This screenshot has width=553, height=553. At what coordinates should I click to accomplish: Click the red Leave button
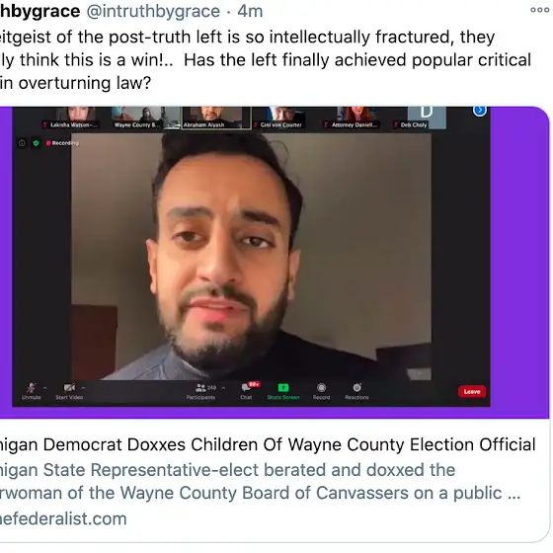tap(472, 391)
